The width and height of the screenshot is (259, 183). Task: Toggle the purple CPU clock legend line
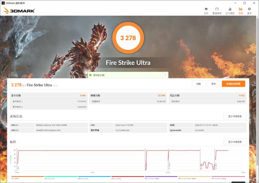coord(161,178)
